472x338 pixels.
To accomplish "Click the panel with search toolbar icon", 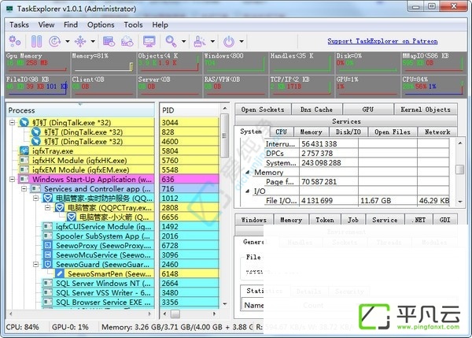I will pos(109,41).
